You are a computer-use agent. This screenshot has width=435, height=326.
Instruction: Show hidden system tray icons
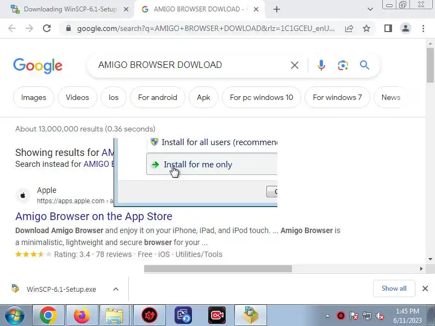coord(328,316)
